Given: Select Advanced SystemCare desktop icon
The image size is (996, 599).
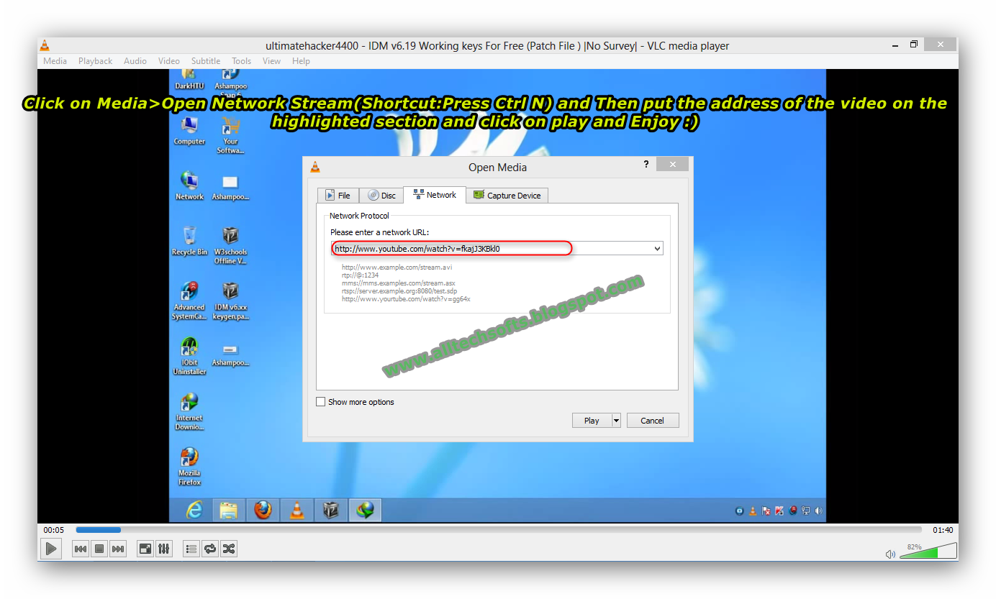Looking at the screenshot, I should pyautogui.click(x=189, y=301).
